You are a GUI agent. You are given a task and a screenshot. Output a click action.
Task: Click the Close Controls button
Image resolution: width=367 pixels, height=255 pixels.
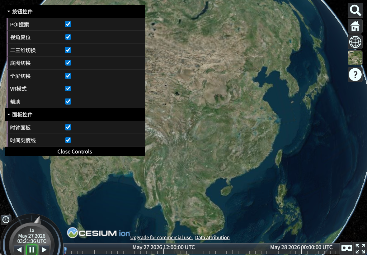[x=75, y=152]
